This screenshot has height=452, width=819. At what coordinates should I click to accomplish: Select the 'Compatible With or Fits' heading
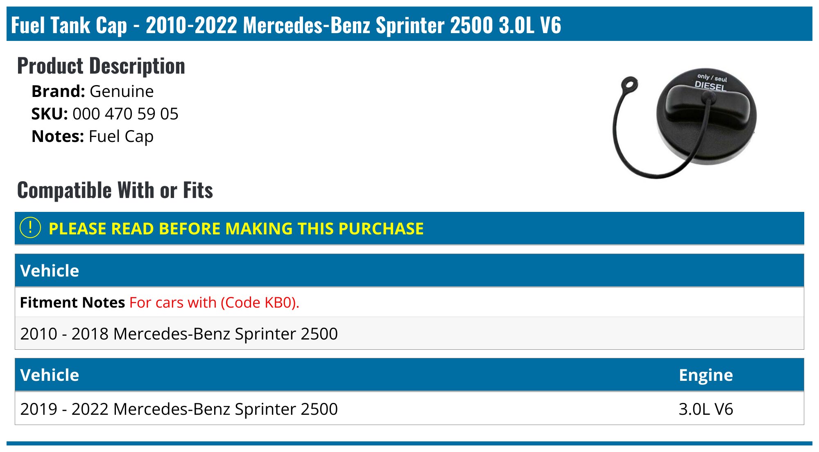(115, 190)
